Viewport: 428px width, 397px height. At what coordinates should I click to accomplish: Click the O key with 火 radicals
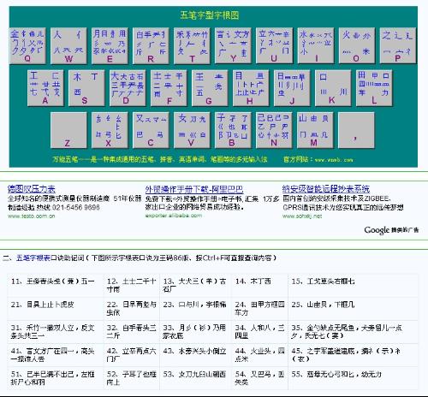(357, 45)
